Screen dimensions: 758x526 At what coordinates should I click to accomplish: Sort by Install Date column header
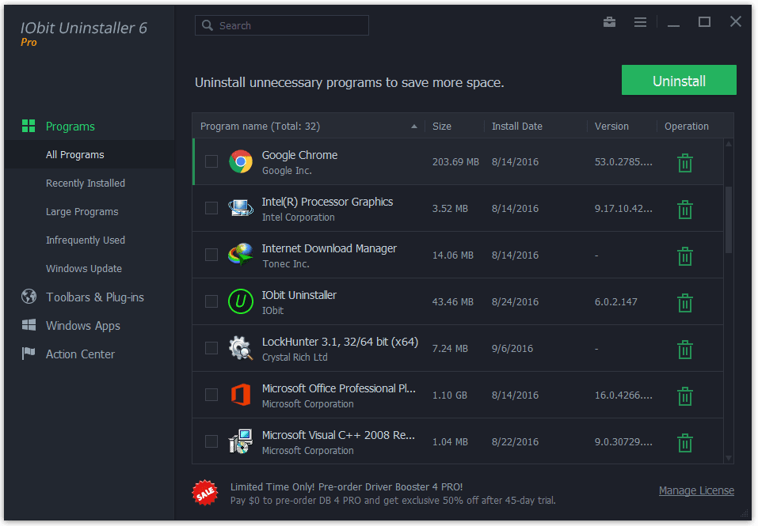(x=516, y=126)
